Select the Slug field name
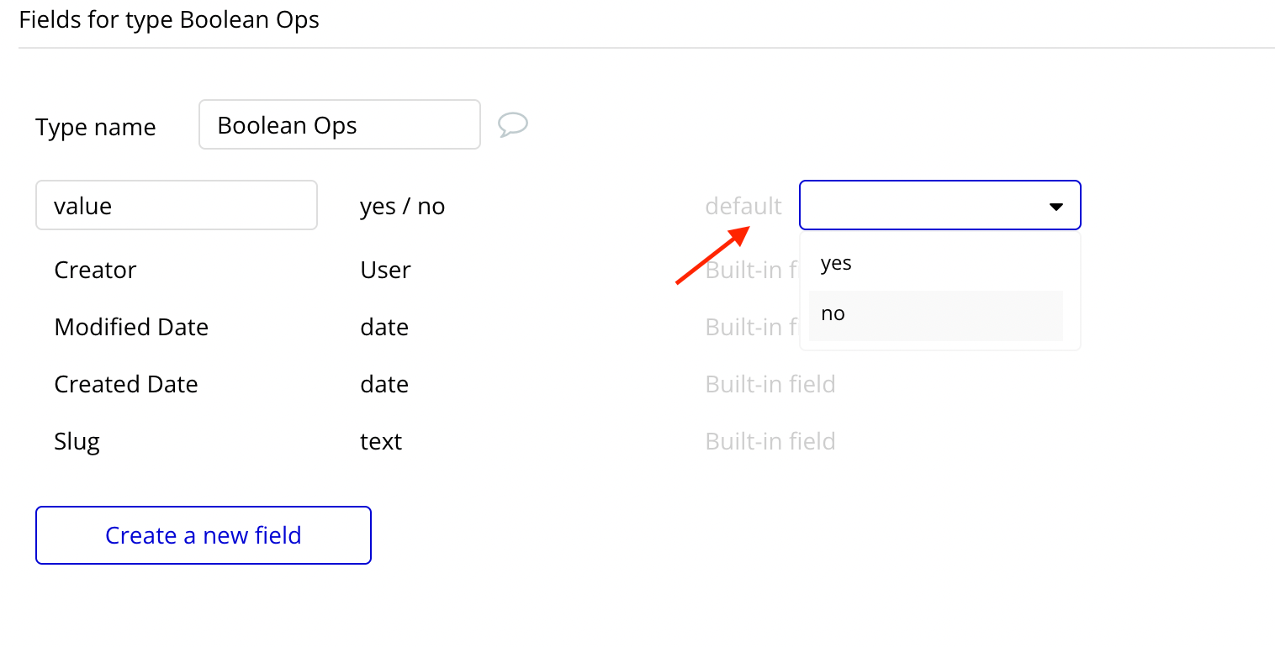Image resolution: width=1275 pixels, height=647 pixels. point(77,442)
